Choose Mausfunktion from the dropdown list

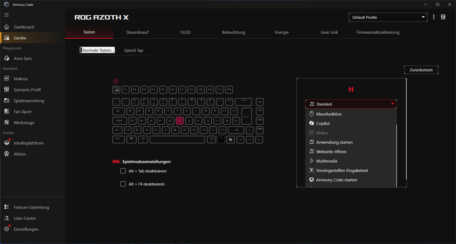329,114
